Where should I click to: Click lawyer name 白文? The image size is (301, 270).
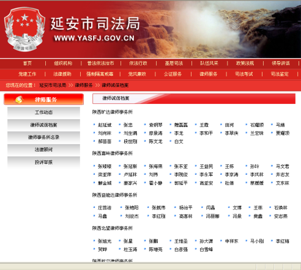click(x=179, y=141)
